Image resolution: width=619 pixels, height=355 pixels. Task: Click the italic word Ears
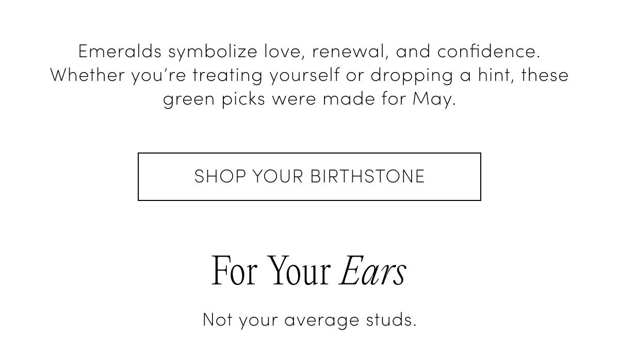373,271
